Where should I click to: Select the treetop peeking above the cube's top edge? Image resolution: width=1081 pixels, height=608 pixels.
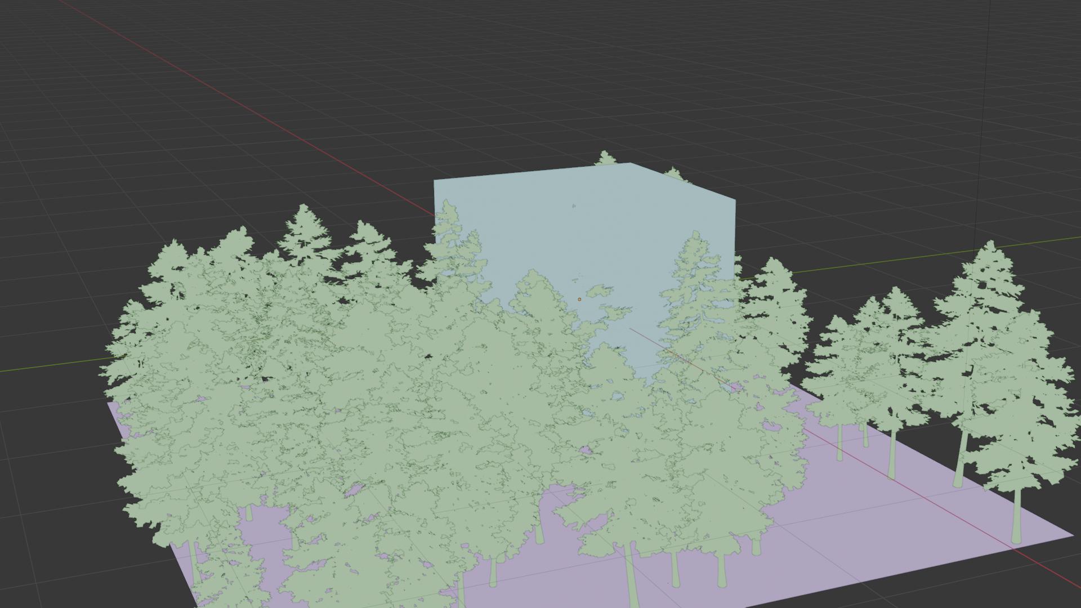[x=605, y=159]
